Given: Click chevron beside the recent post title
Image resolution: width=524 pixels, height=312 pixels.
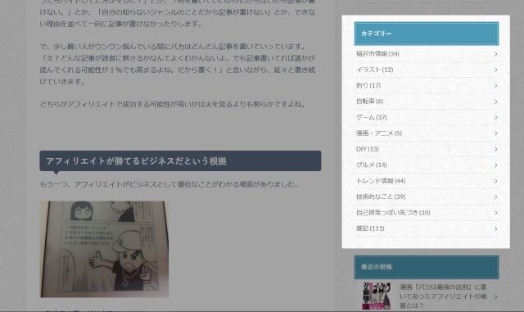Looking at the screenshot, I should coord(496,296).
